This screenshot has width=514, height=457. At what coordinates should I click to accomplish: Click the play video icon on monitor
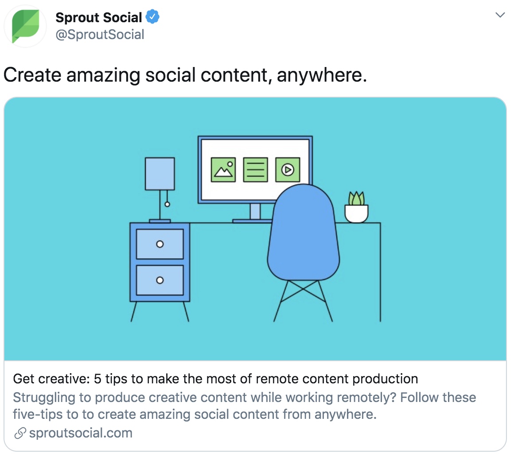[x=288, y=169]
